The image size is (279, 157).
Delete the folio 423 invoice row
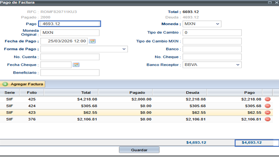268,113
